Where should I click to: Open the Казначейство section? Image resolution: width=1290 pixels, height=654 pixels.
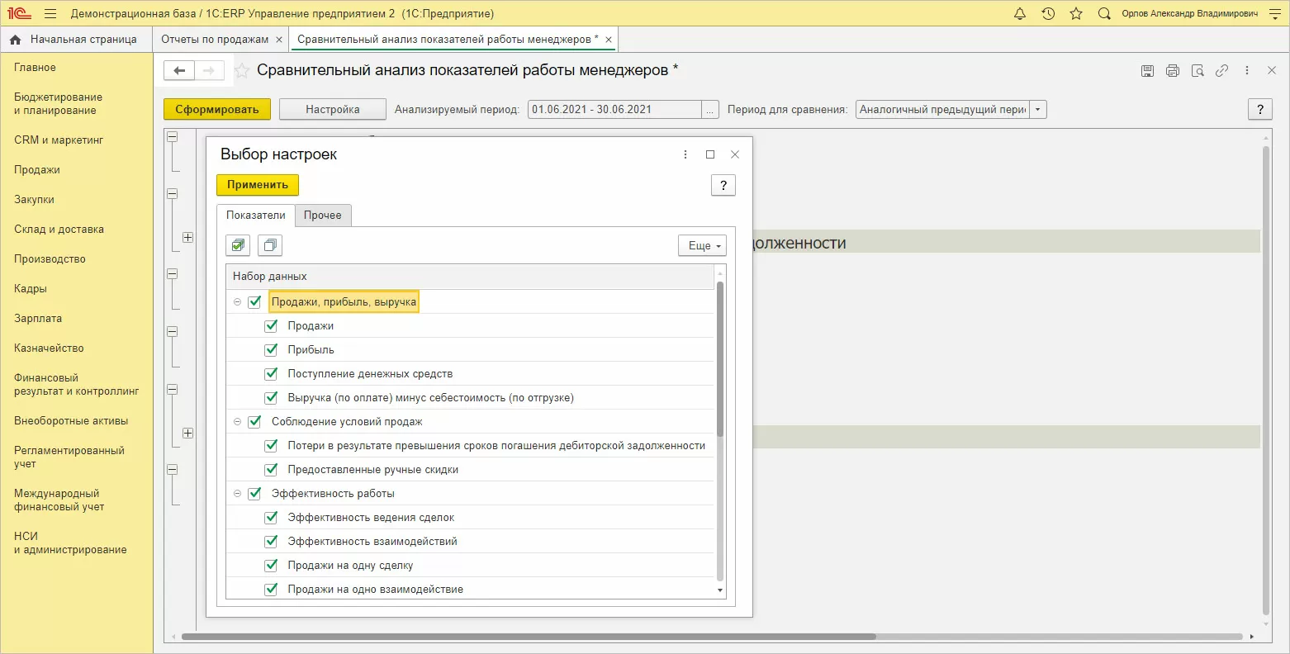(49, 348)
